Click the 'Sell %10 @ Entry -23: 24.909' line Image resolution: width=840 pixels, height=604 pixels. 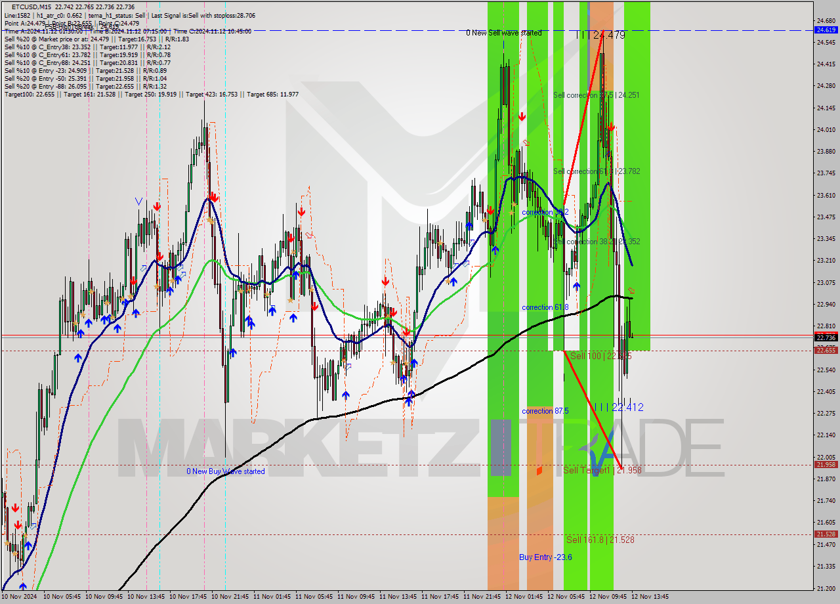pos(85,70)
